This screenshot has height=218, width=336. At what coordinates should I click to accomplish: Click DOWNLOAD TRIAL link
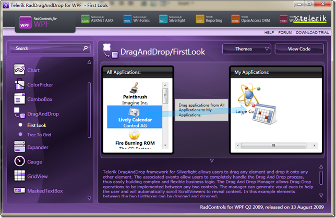(x=312, y=32)
